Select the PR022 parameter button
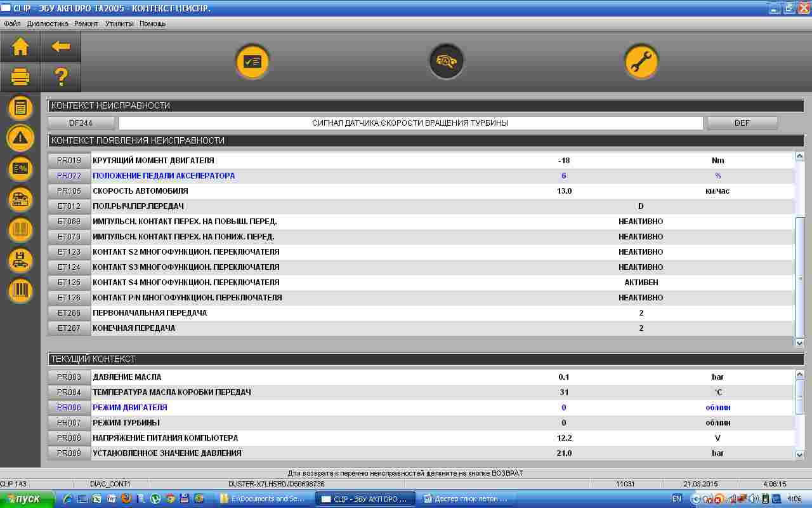 (x=69, y=176)
